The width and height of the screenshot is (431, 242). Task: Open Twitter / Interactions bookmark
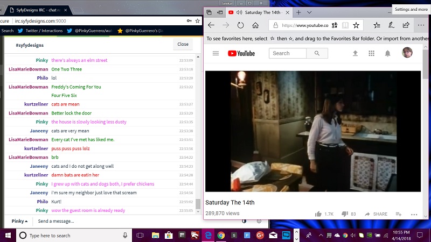(x=40, y=31)
